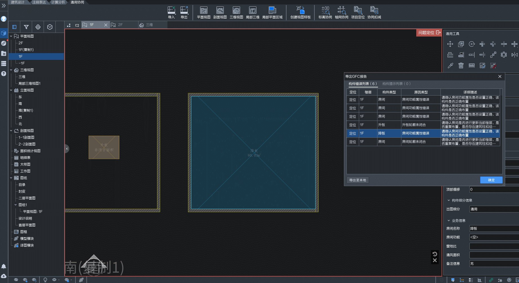Click the 房间功能 input field
This screenshot has width=519, height=283.
tap(494, 237)
